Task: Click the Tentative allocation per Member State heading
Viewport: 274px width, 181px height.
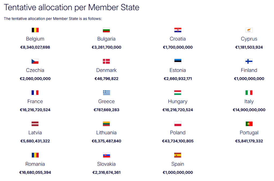Action: click(72, 7)
